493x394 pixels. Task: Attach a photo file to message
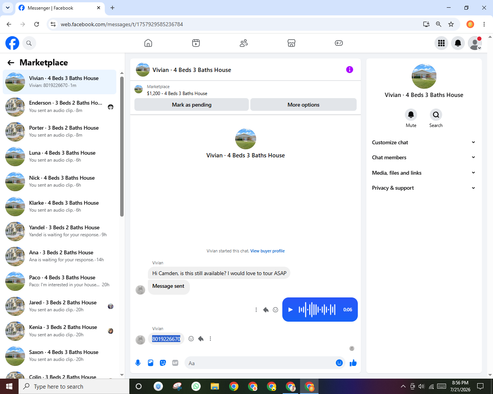point(151,363)
